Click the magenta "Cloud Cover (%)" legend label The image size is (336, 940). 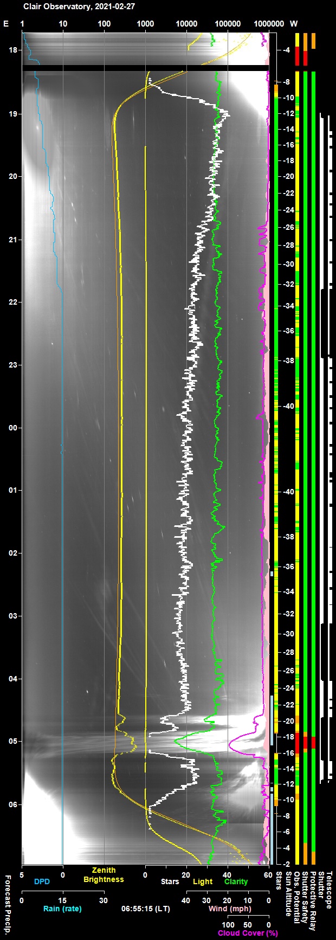248,933
